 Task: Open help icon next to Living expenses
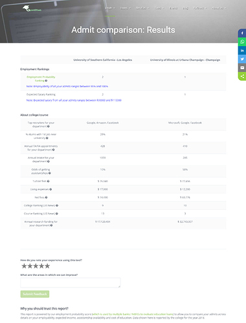click(50, 189)
